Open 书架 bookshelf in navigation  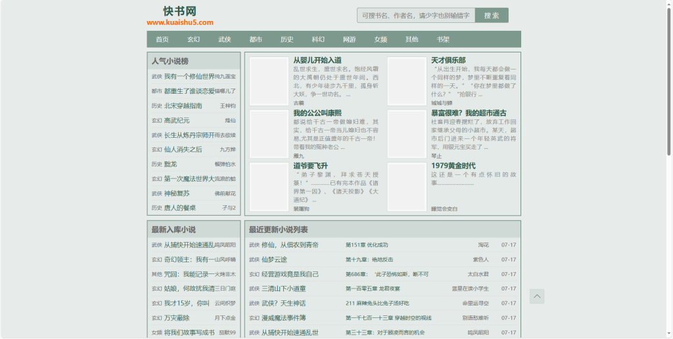(443, 39)
